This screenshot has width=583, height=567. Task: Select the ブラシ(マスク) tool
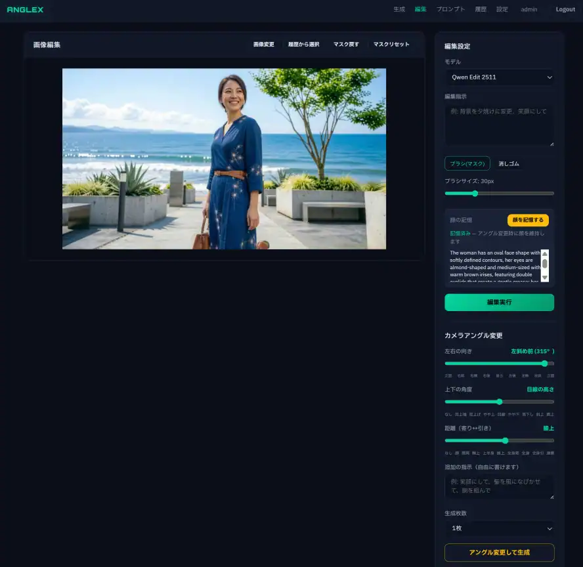tap(467, 163)
